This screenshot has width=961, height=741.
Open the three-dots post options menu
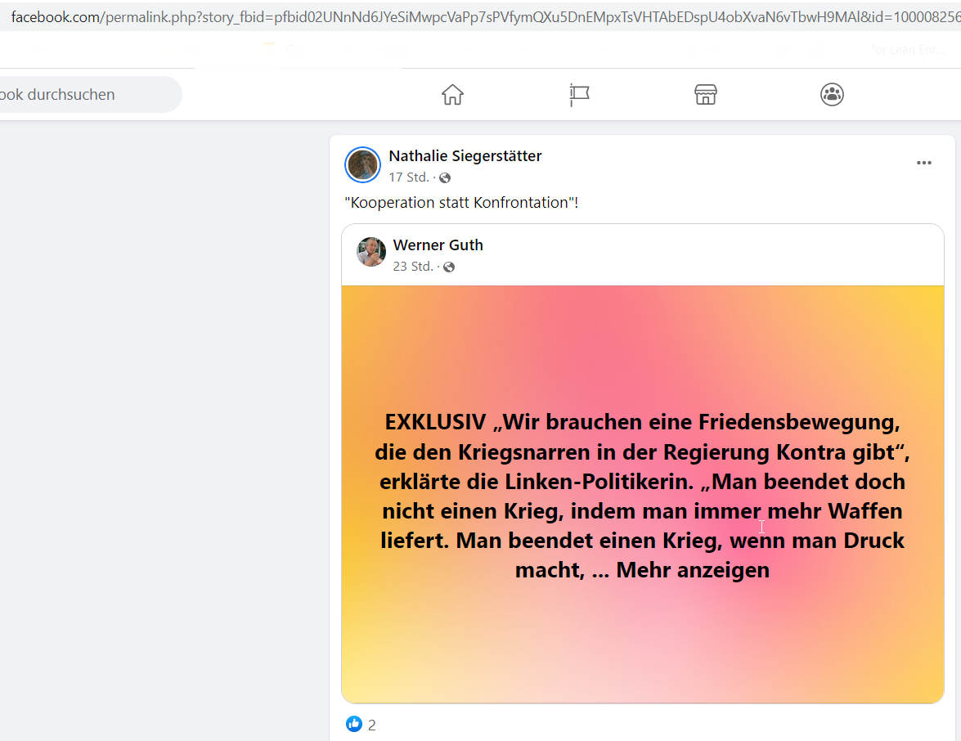(923, 163)
